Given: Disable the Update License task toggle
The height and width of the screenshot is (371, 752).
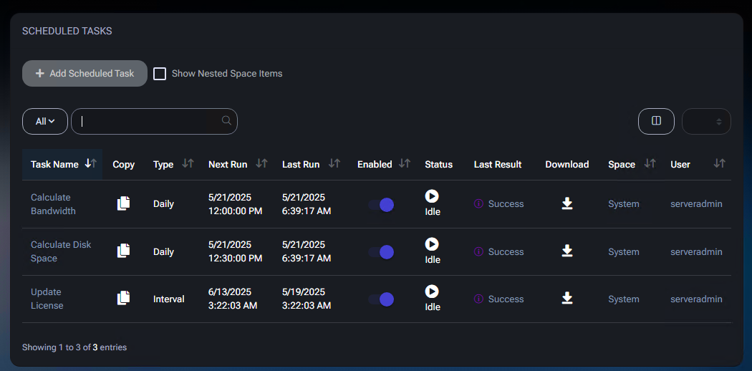Looking at the screenshot, I should pyautogui.click(x=381, y=299).
